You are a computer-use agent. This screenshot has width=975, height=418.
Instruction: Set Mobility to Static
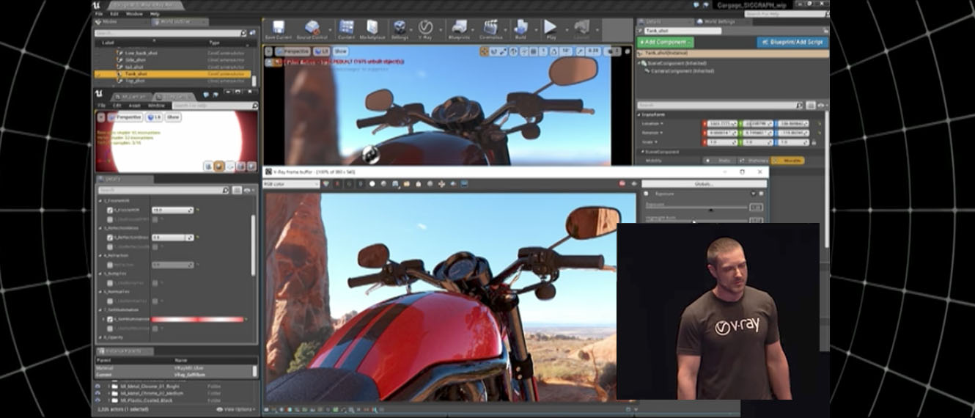point(719,160)
